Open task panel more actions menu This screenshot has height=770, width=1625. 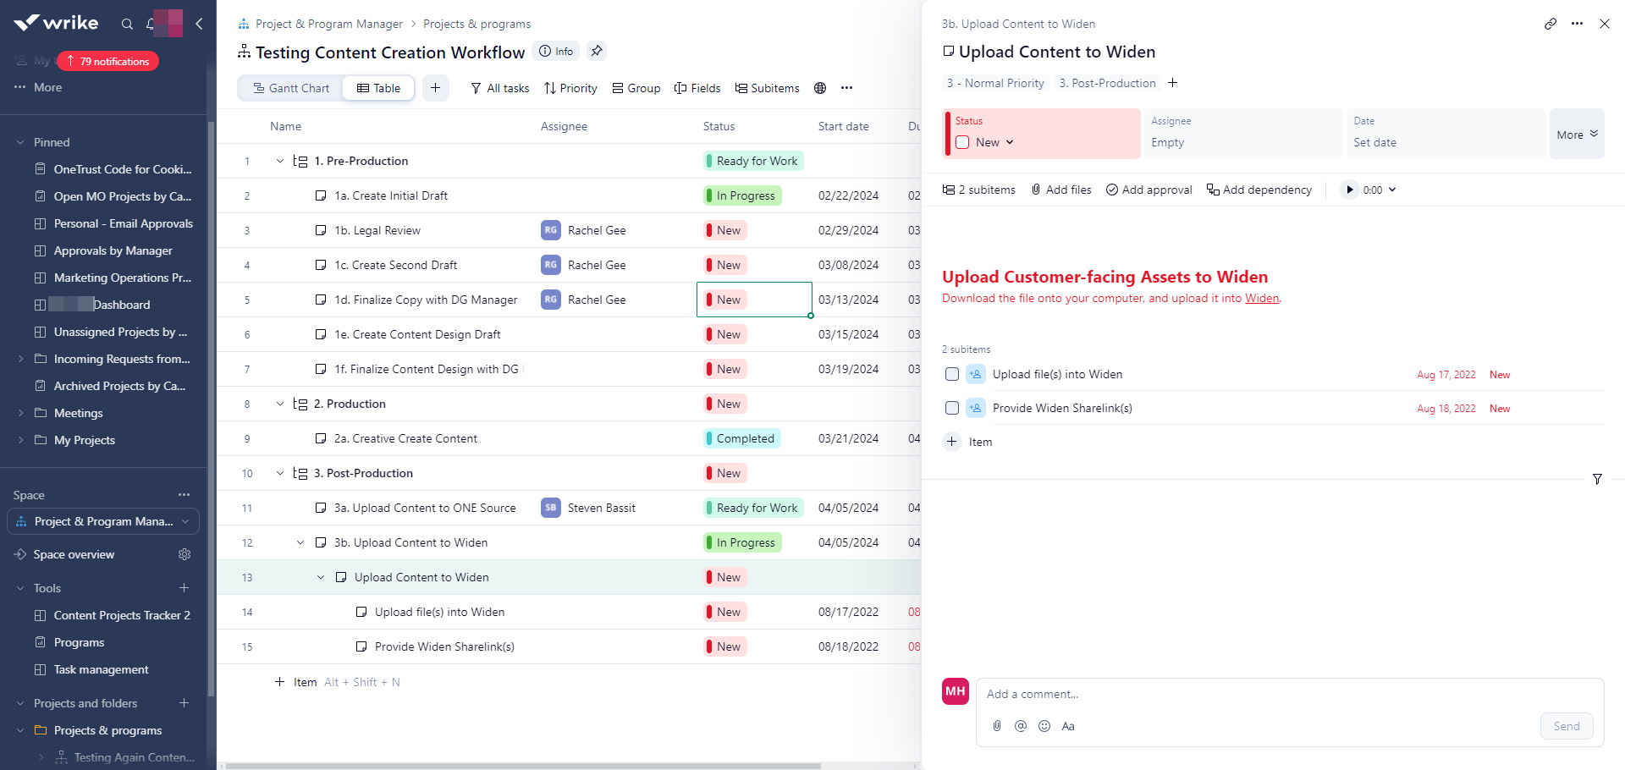coord(1577,24)
